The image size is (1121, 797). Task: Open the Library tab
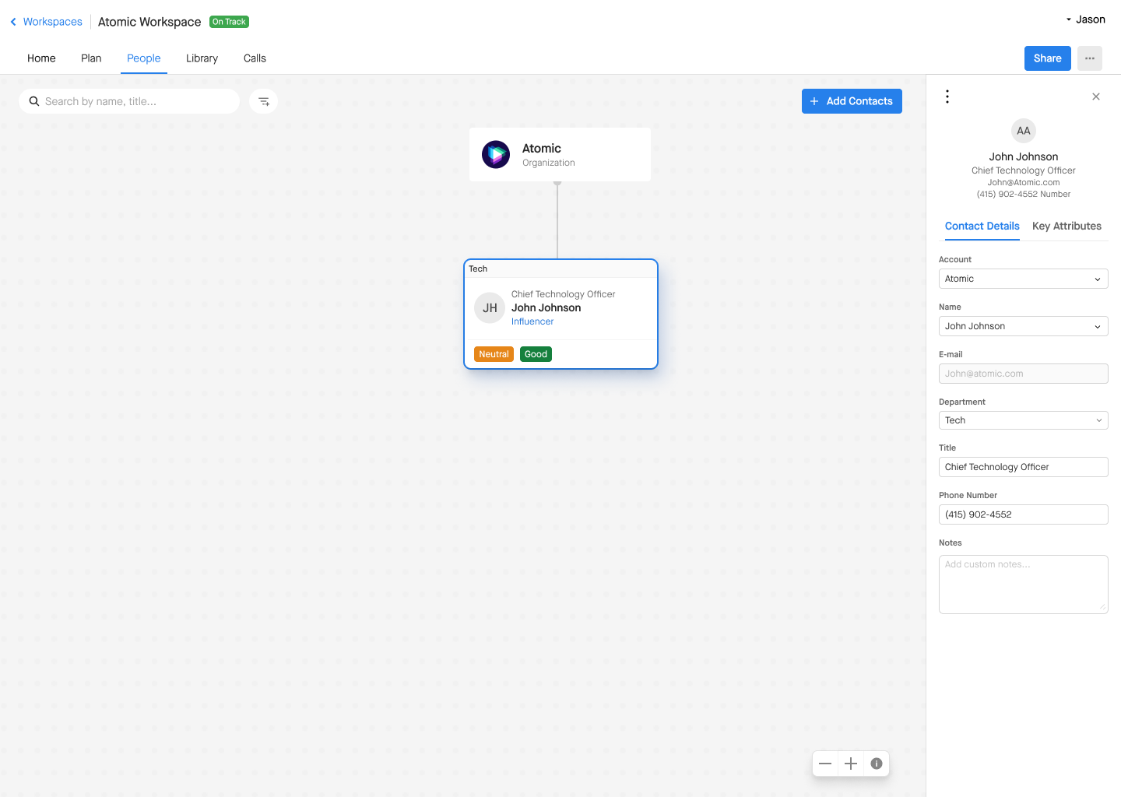202,58
